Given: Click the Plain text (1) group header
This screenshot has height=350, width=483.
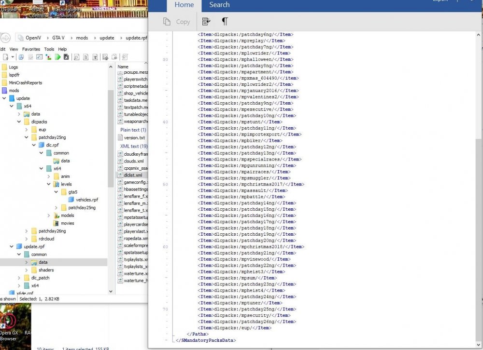Looking at the screenshot, I should [133, 130].
